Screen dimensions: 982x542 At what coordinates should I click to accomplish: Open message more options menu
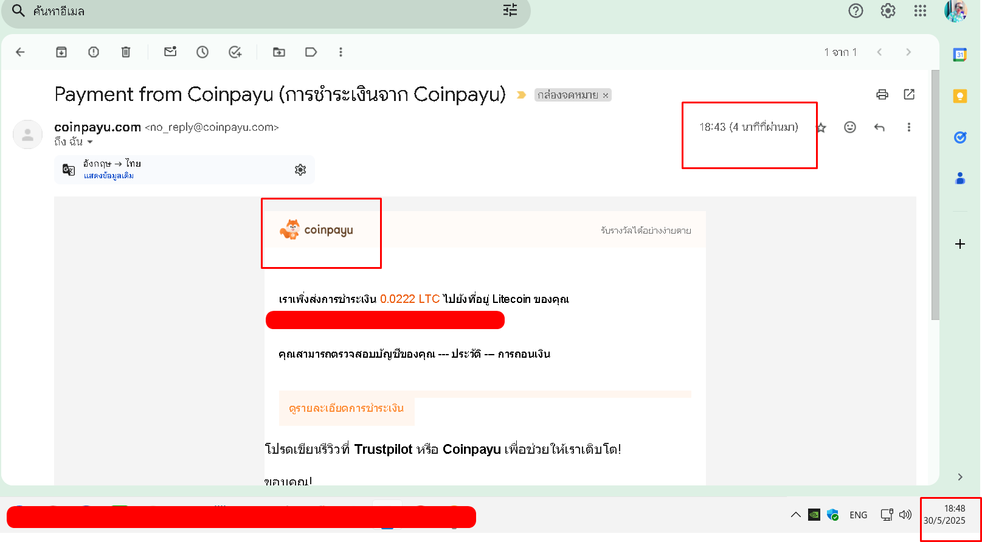click(909, 127)
